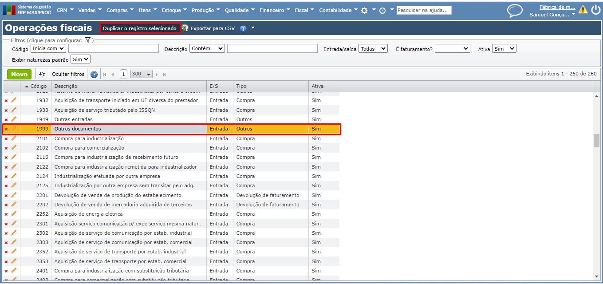The height and width of the screenshot is (284, 603).
Task: Open the Fiscal menu
Action: point(305,10)
